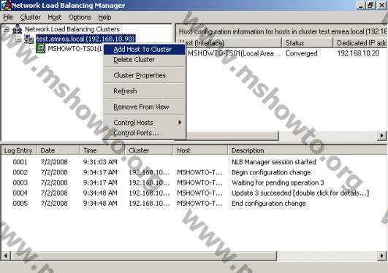Click the Status column header
The width and height of the screenshot is (388, 273).
(307, 43)
